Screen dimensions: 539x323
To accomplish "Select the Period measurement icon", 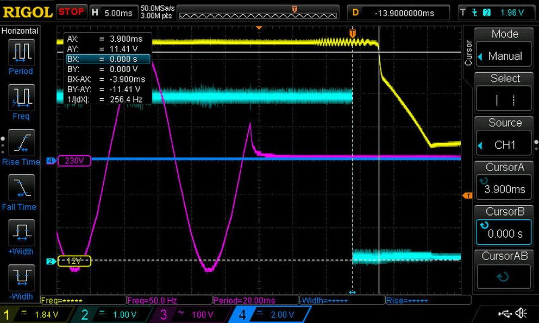I will (x=21, y=53).
